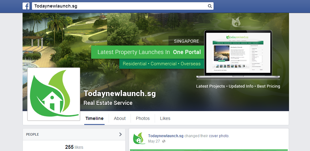Click the laptop image on cover photo
The image size is (310, 151).
pyautogui.click(x=238, y=55)
